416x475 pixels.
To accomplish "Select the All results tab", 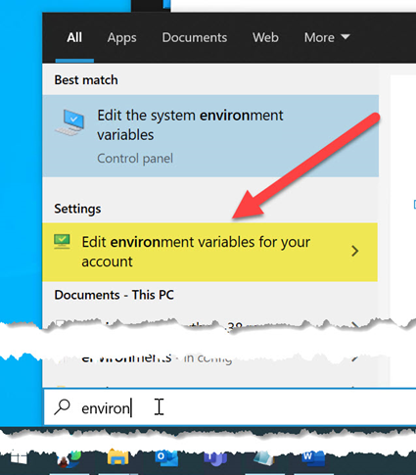I will tap(74, 37).
